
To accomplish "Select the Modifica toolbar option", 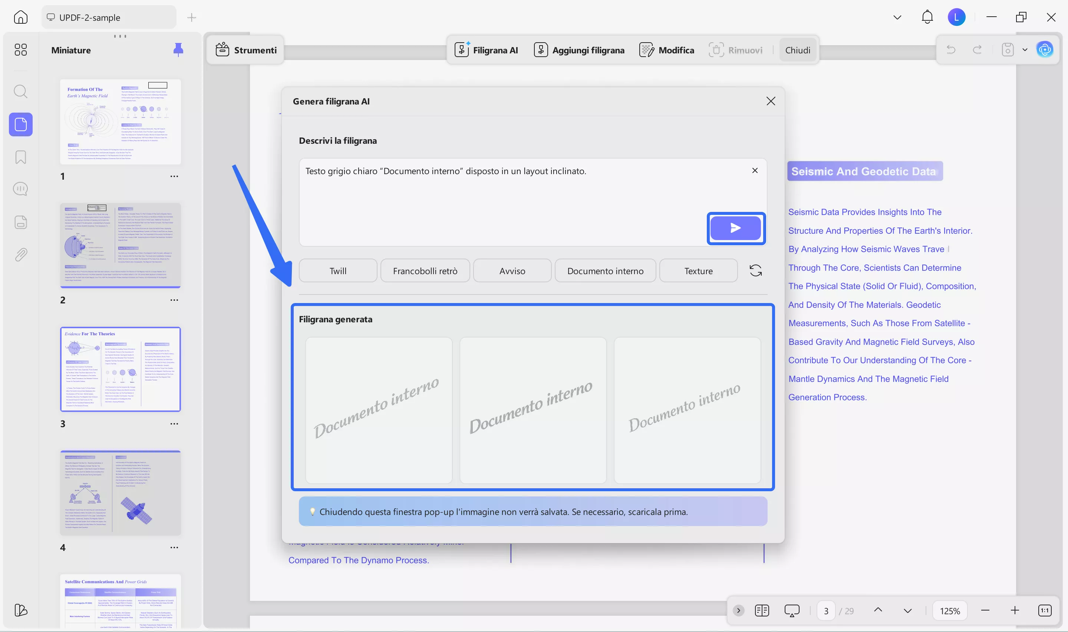I will pos(667,50).
